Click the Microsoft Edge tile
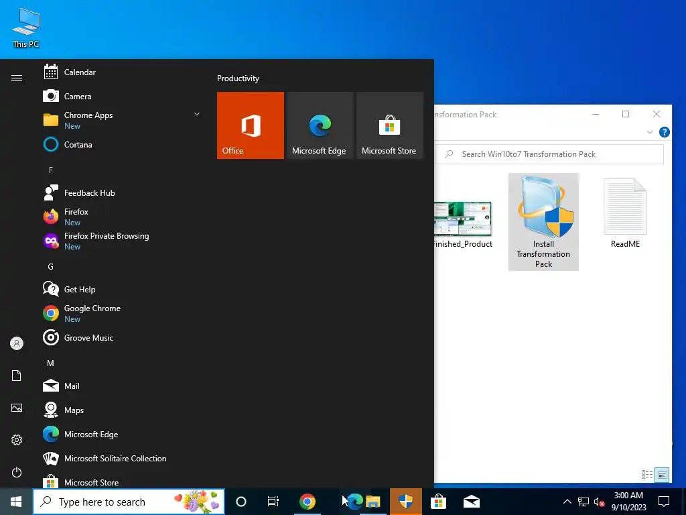 [x=320, y=125]
